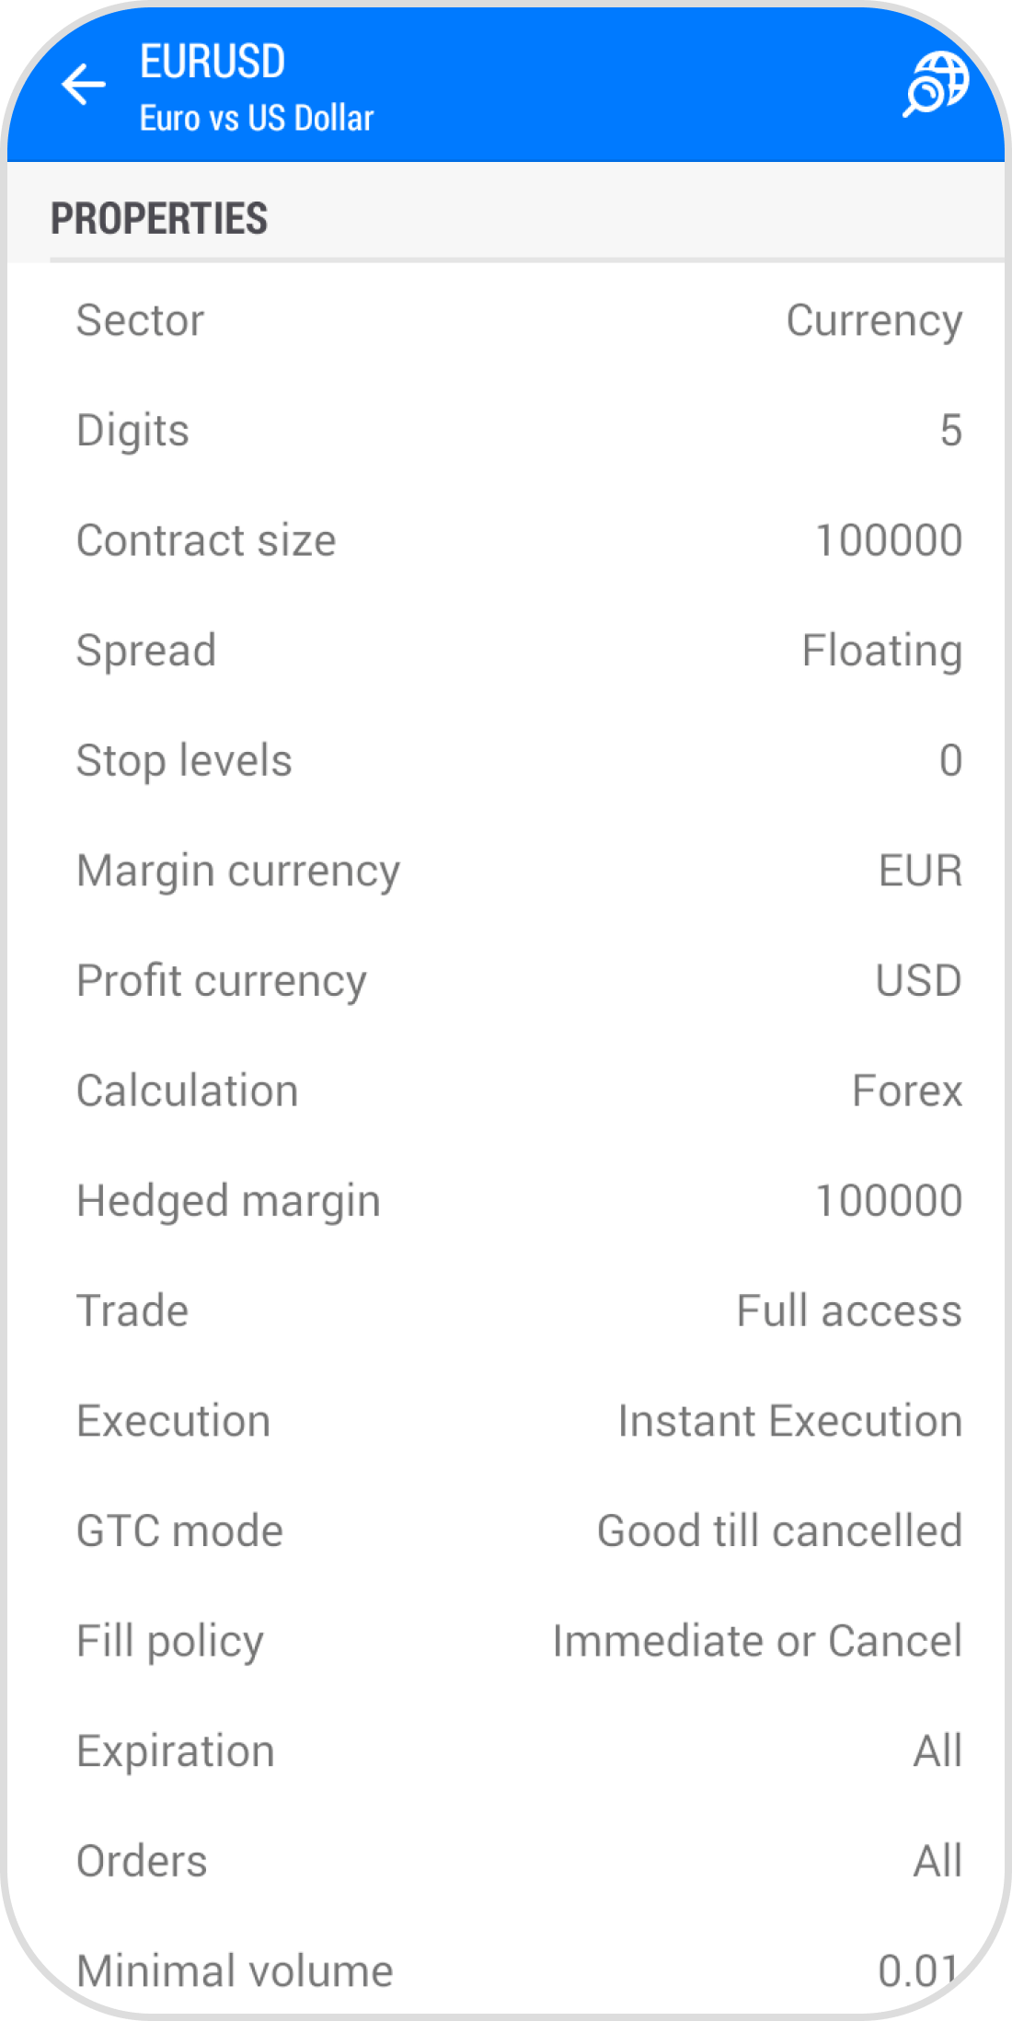The width and height of the screenshot is (1012, 2021).
Task: Tap the Trade Full access row
Action: tap(506, 1311)
